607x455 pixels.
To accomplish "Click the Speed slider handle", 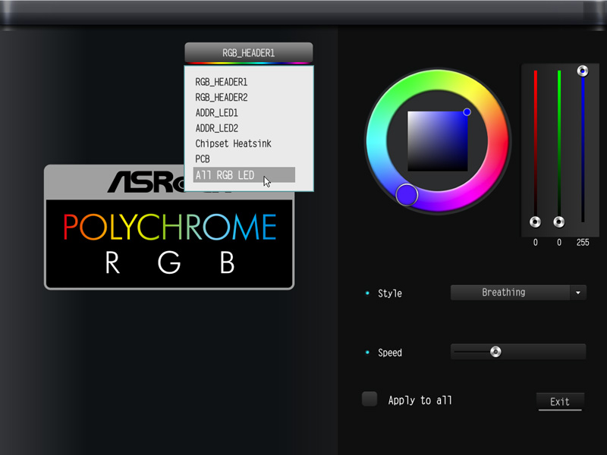I will (495, 352).
